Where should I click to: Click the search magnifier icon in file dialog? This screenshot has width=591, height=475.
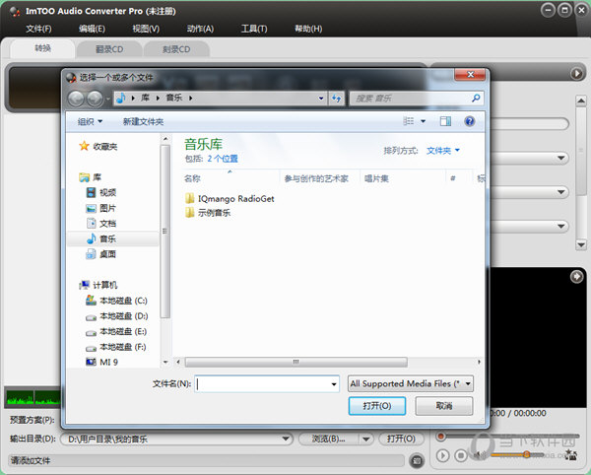476,98
